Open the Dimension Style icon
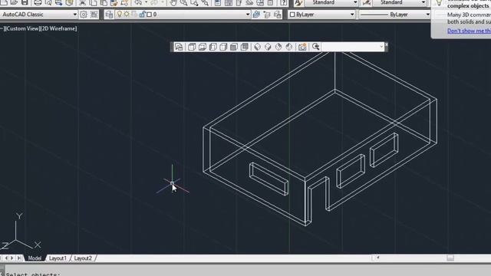 point(367,2)
